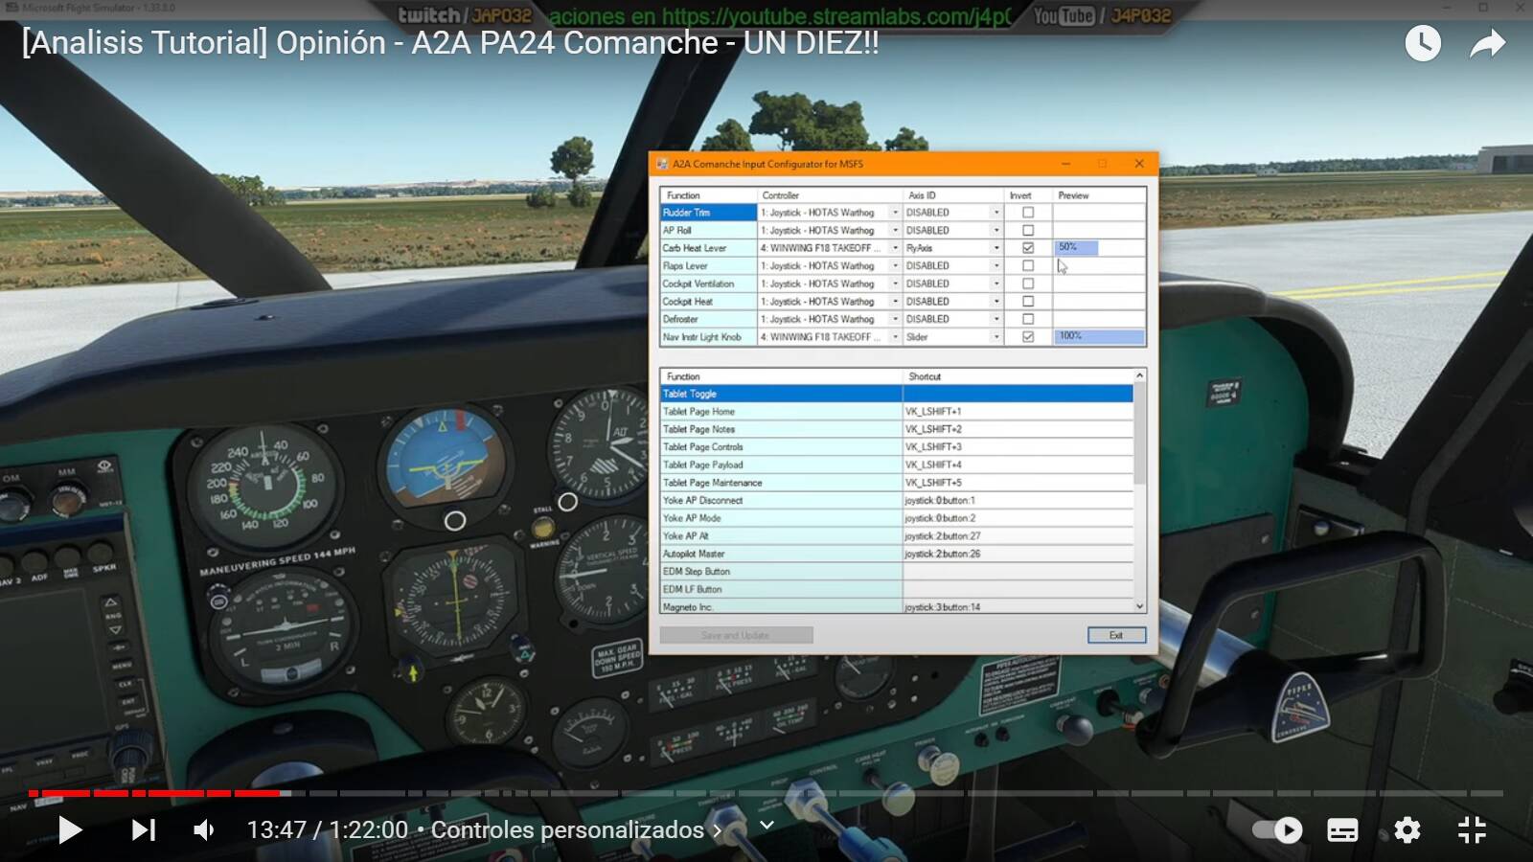Toggle the autoplay switch
Viewport: 1533px width, 862px height.
(1278, 829)
